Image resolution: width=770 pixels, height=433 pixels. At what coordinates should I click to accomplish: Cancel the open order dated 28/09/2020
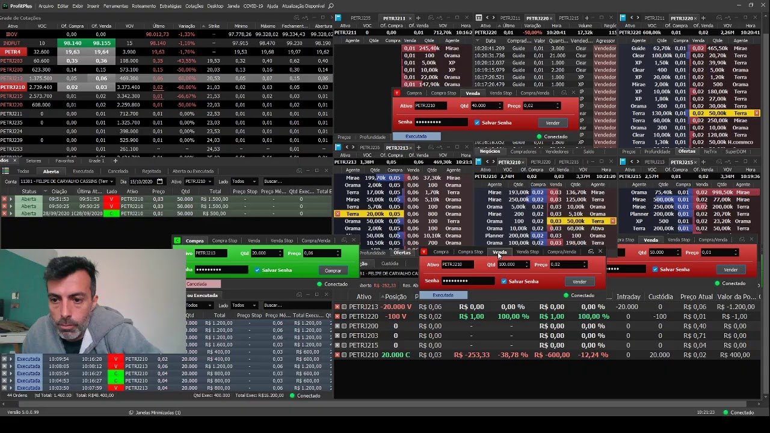pyautogui.click(x=4, y=213)
